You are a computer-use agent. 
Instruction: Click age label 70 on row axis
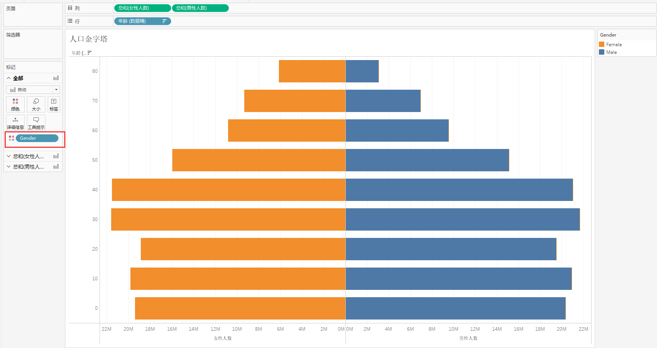point(95,101)
